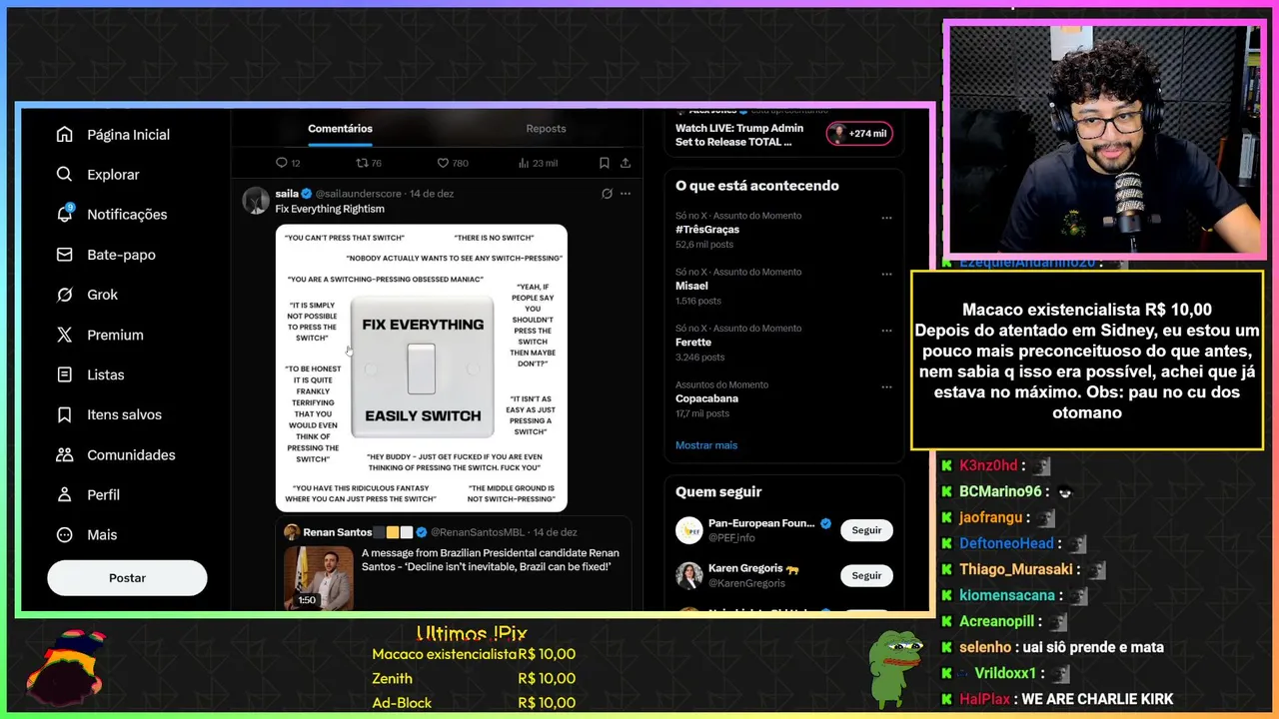Image resolution: width=1279 pixels, height=719 pixels.
Task: Open Renan Santos avatar in quoted post
Action: [x=292, y=532]
